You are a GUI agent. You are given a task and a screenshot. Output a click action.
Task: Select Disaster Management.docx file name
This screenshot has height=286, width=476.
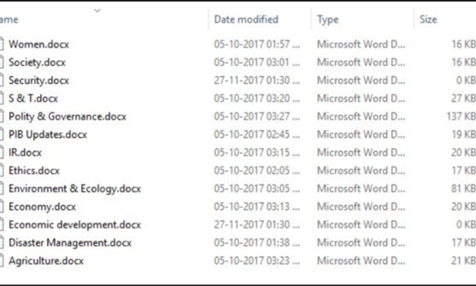[70, 243]
